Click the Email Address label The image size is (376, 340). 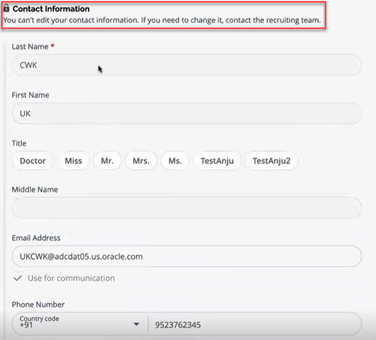tap(36, 238)
